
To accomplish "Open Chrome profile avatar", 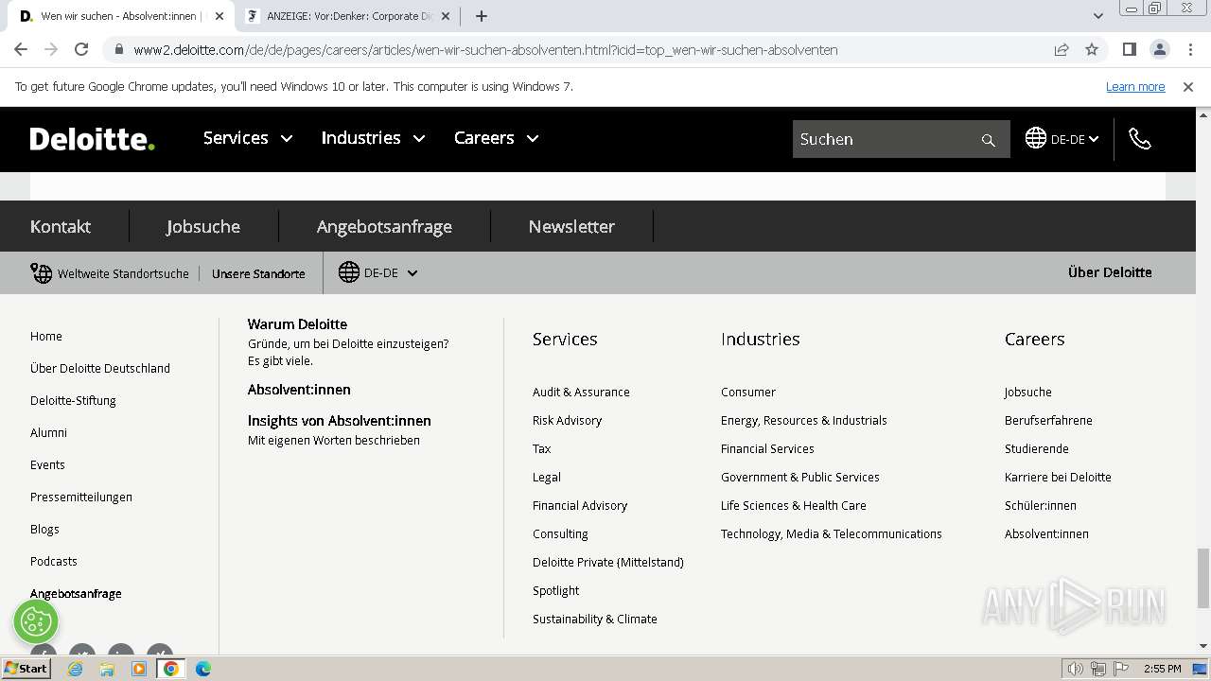I will [1159, 49].
